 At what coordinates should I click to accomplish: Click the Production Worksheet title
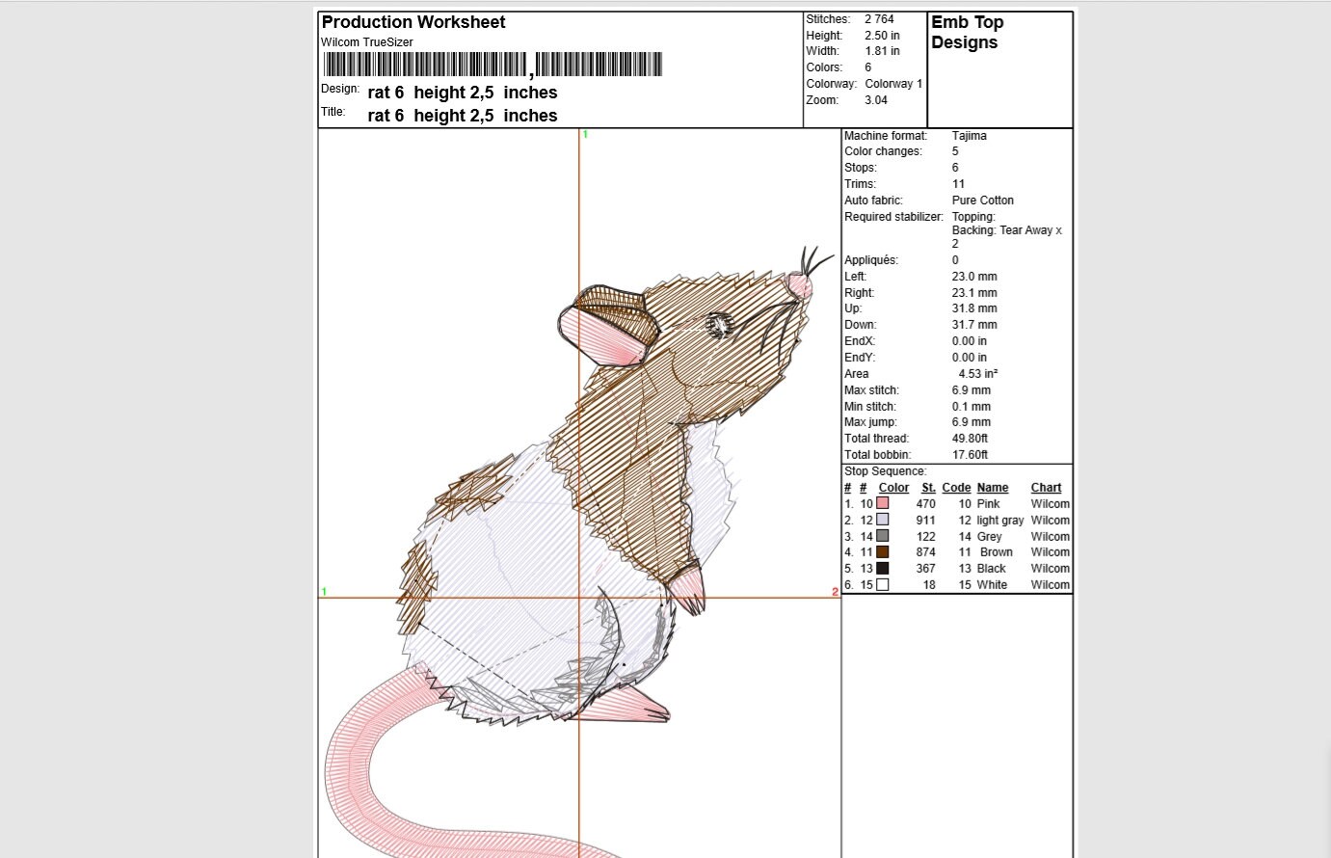tap(413, 21)
